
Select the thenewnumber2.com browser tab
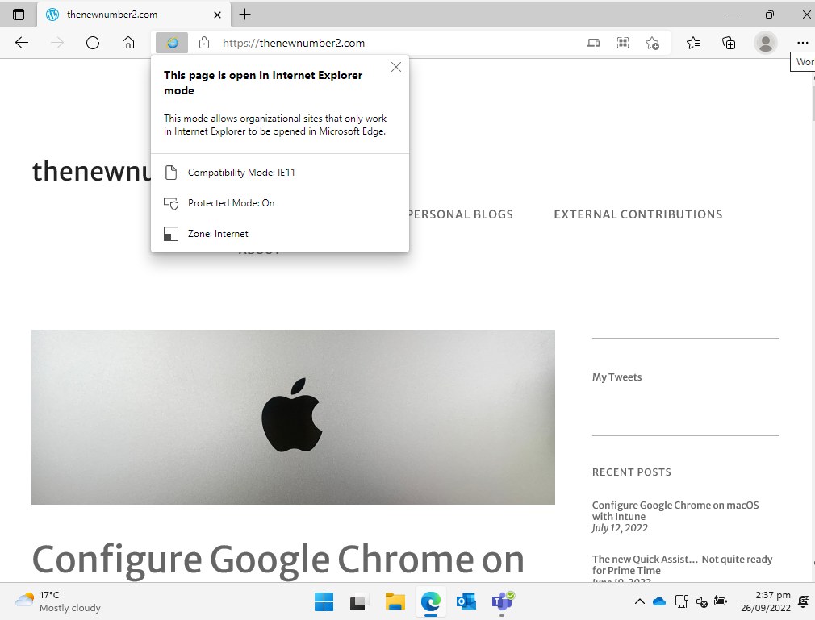[x=134, y=15]
